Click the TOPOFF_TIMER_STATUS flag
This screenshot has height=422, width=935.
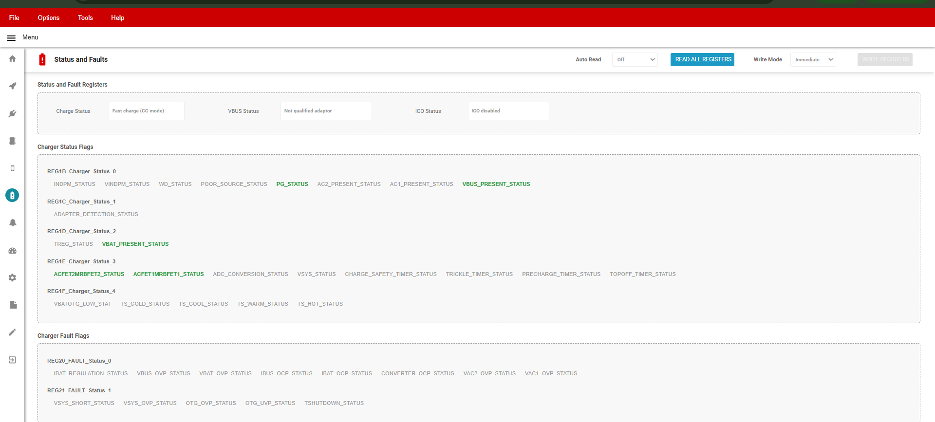[x=643, y=274]
